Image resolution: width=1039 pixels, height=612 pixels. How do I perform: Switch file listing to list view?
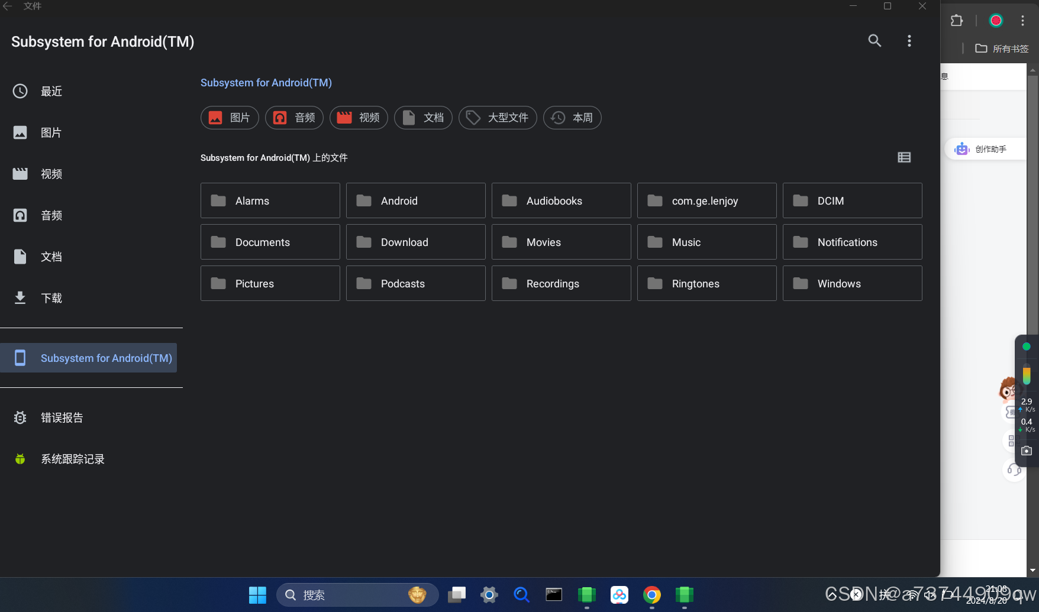tap(904, 157)
